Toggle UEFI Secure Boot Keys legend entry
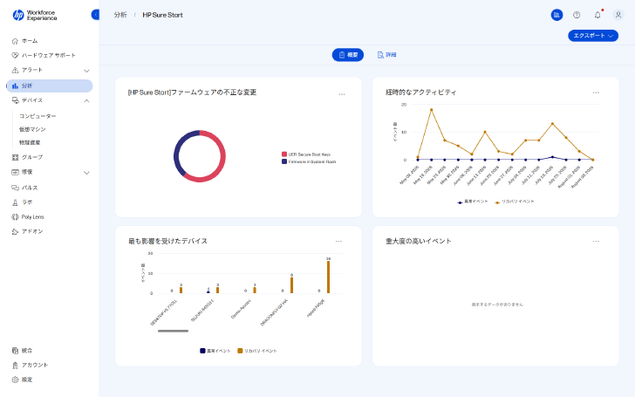635x397 pixels. click(306, 154)
